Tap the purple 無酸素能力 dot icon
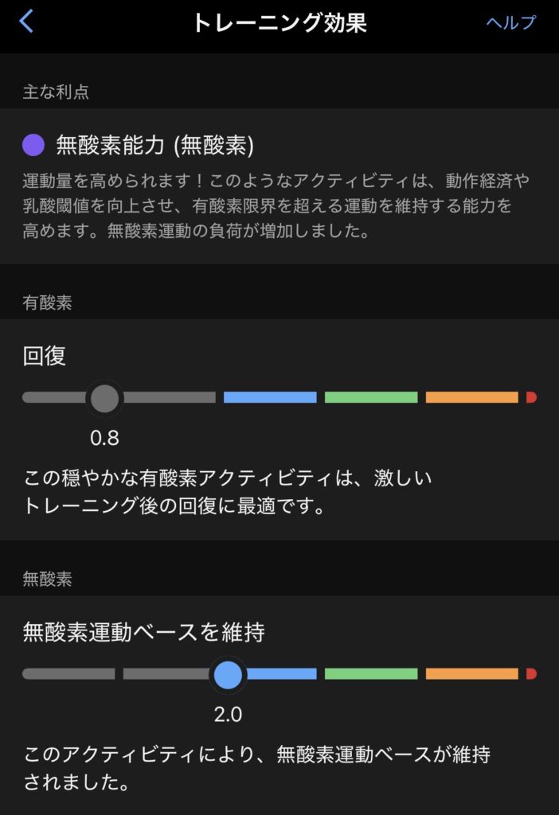This screenshot has height=815, width=559. click(x=33, y=145)
